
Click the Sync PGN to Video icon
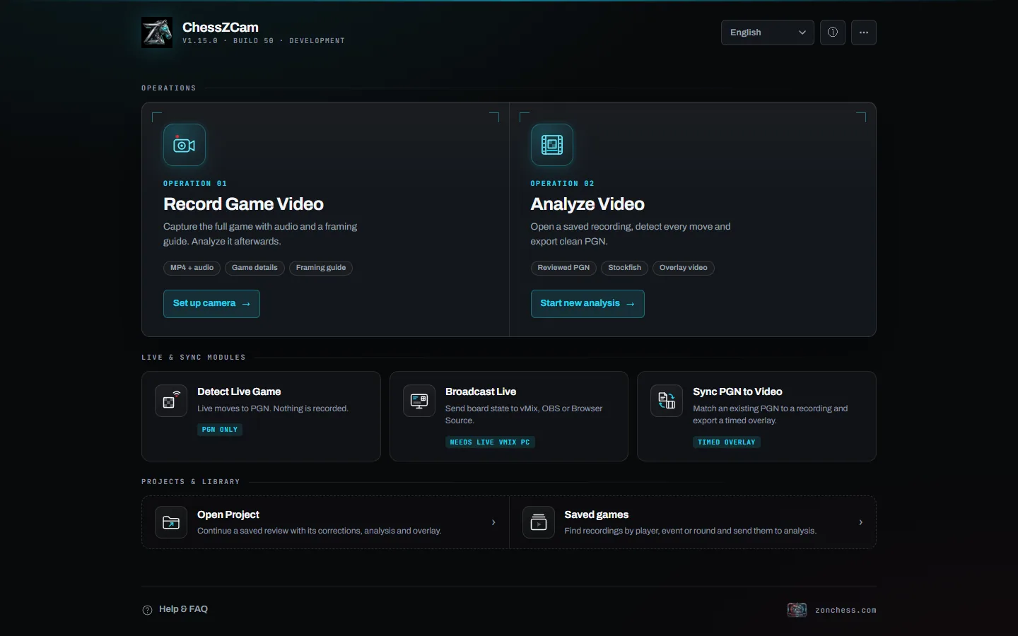coord(667,401)
